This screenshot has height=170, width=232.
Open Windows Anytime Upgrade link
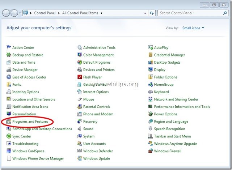pos(176,144)
